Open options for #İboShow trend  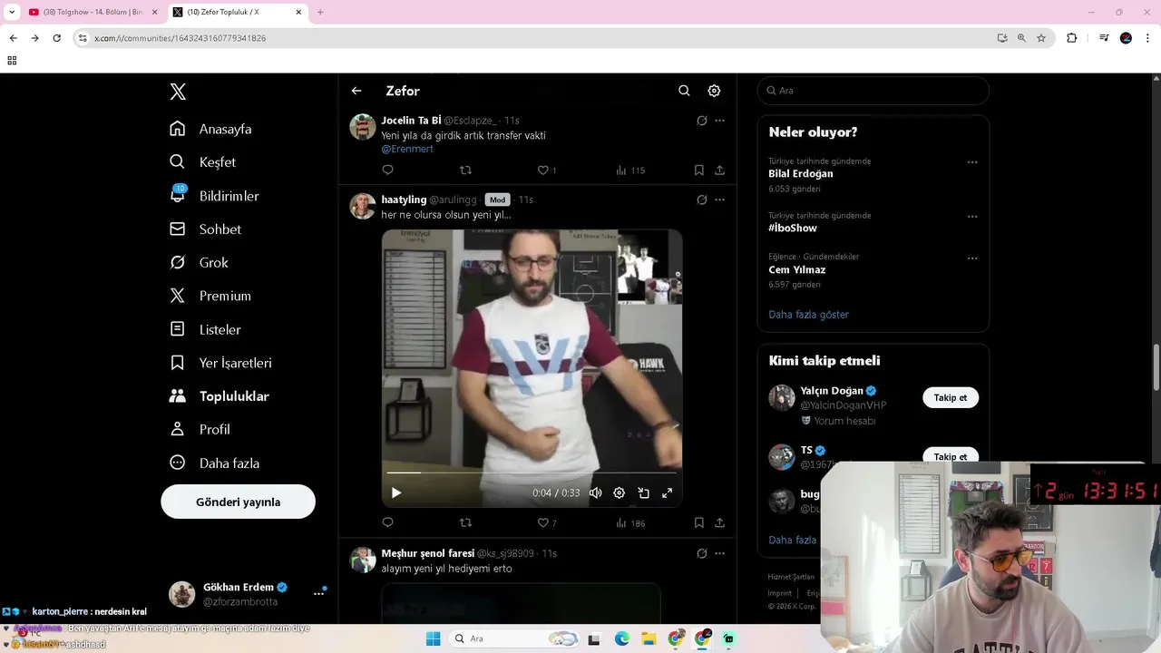972,217
